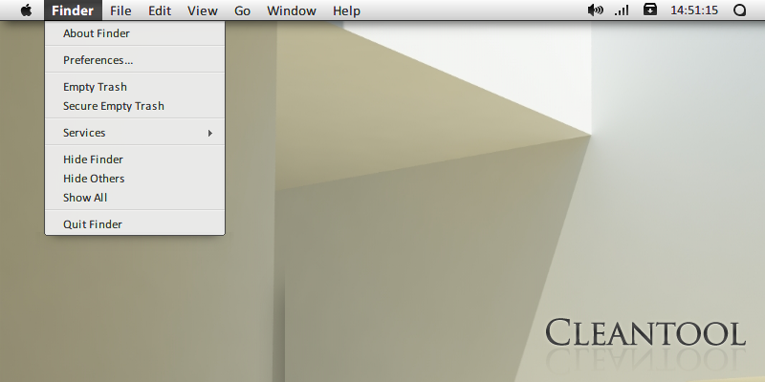Choose Empty Trash
Screen dimensions: 765x382
[135, 87]
